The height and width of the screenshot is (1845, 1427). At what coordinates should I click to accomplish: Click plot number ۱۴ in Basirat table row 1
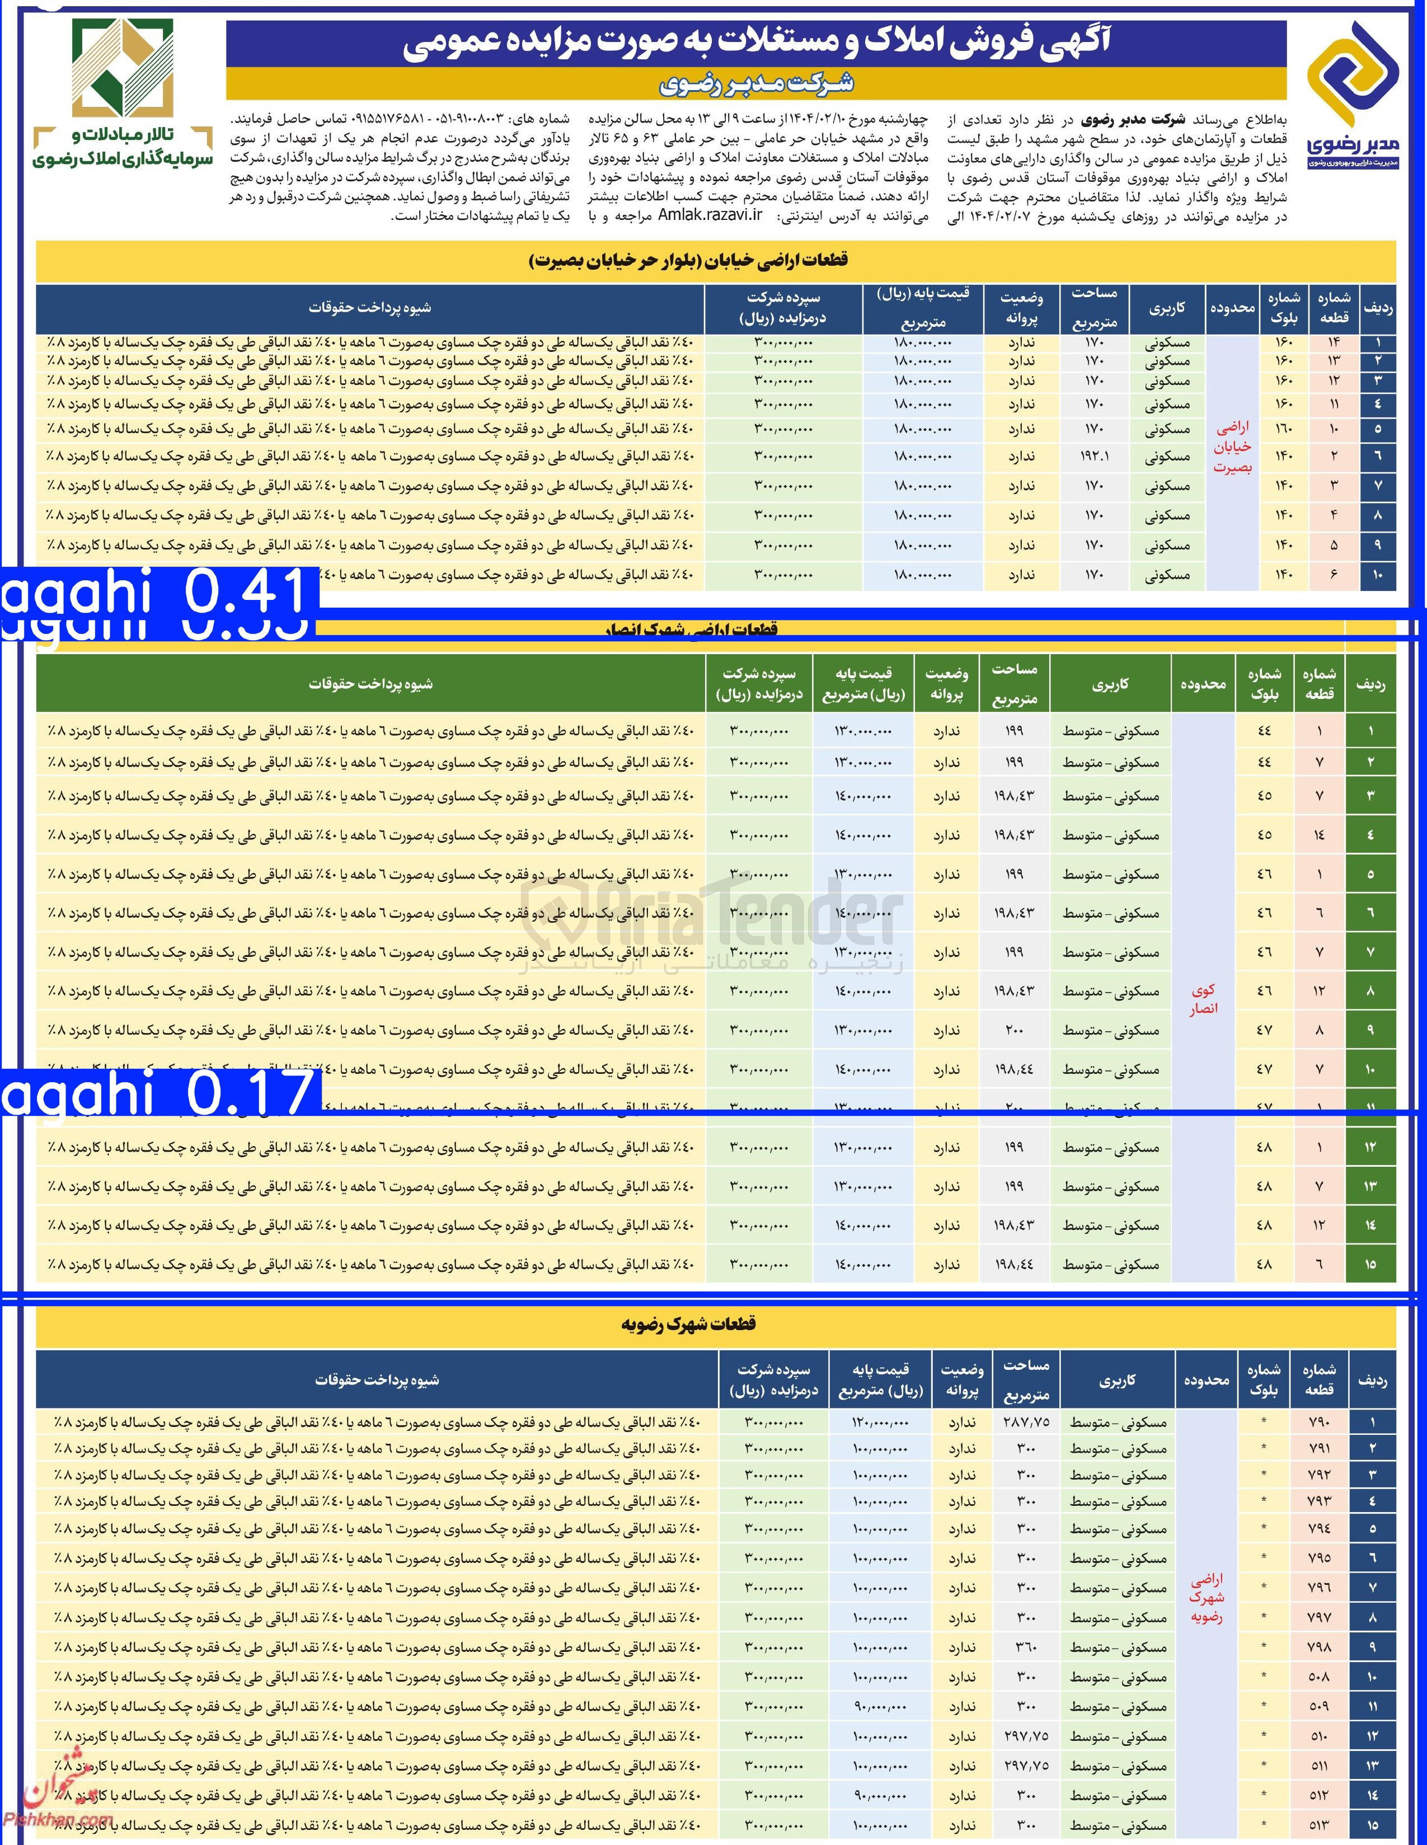[1334, 342]
